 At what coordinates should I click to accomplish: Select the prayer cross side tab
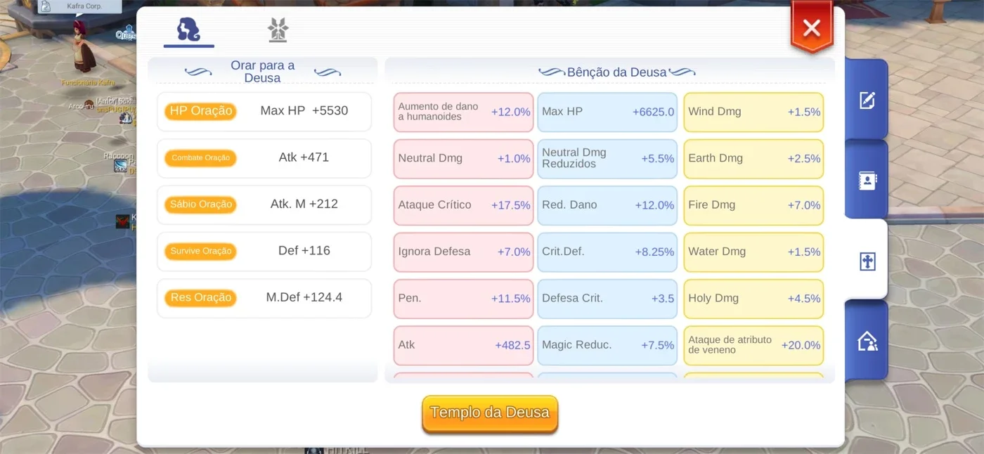867,262
